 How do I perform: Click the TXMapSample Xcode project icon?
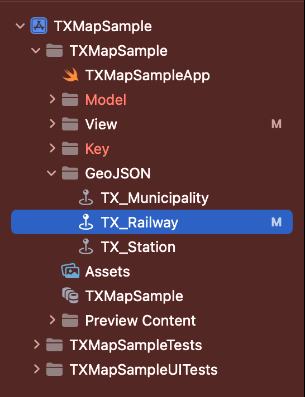[39, 26]
